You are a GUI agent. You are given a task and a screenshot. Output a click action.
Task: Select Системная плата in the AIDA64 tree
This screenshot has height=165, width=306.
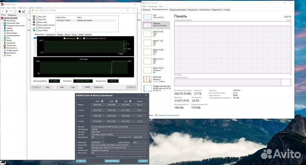pos(13,23)
